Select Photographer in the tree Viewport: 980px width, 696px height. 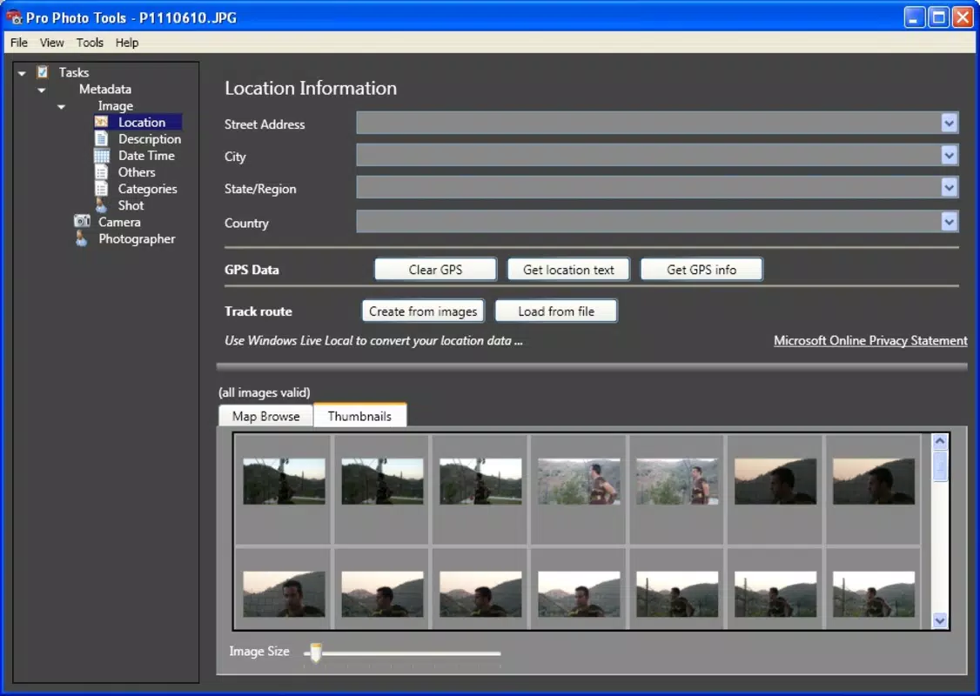click(137, 238)
